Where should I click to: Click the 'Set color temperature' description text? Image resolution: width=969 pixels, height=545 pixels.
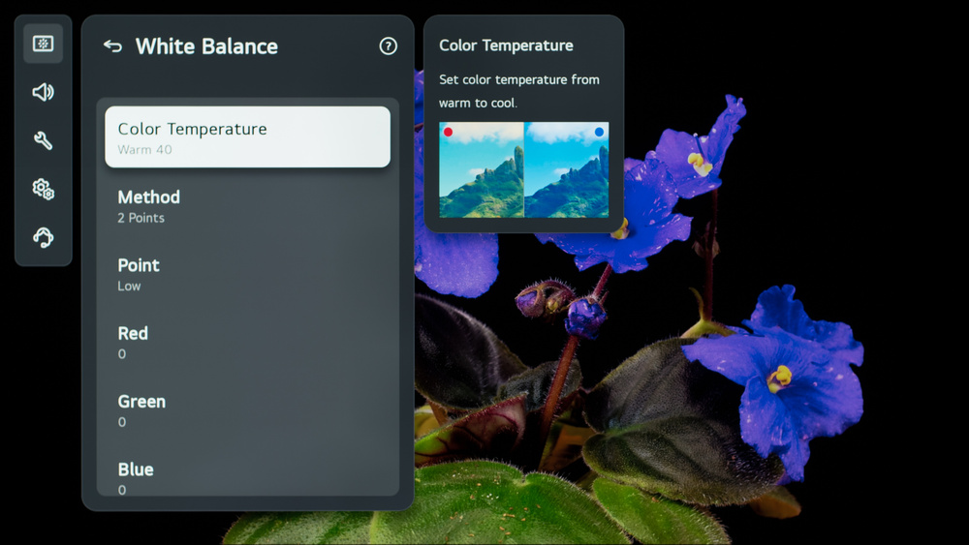(x=519, y=91)
